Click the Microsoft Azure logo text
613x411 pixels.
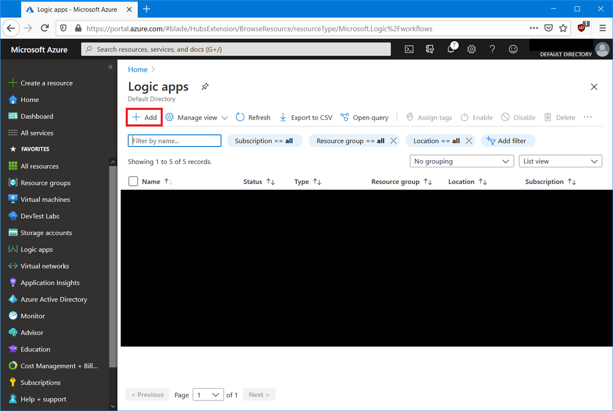tap(39, 50)
